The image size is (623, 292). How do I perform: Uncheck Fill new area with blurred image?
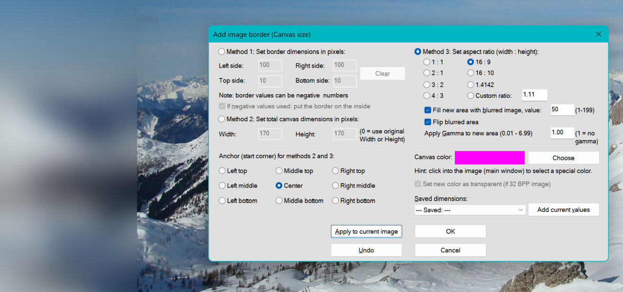point(428,110)
